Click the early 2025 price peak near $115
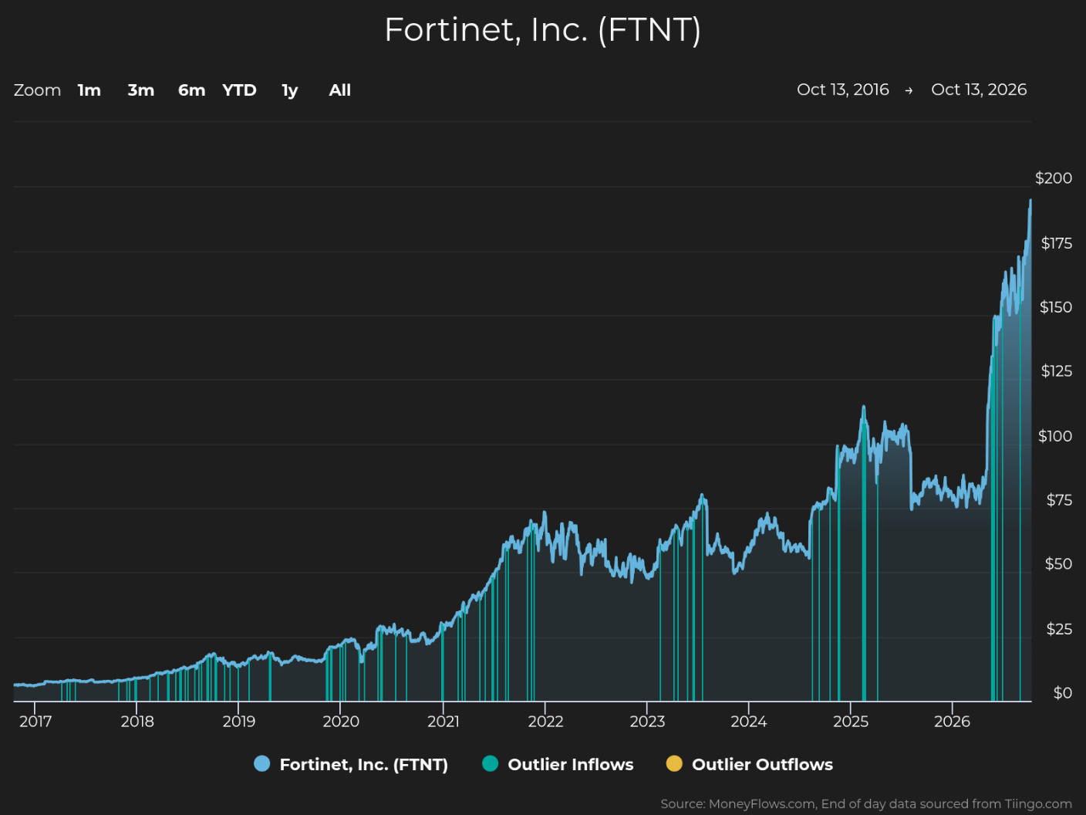The image size is (1086, 815). pos(864,407)
